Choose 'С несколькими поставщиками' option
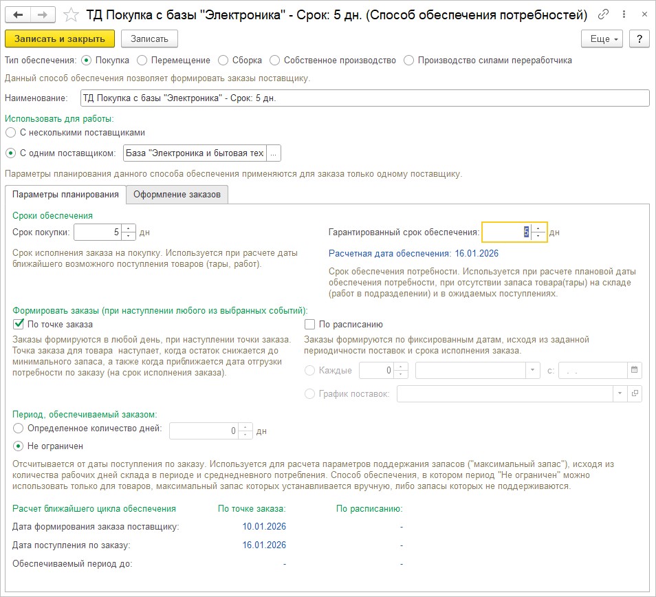This screenshot has height=597, width=656. tap(10, 132)
